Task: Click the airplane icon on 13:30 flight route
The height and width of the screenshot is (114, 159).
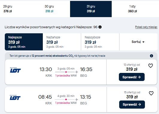Action: tap(77, 72)
